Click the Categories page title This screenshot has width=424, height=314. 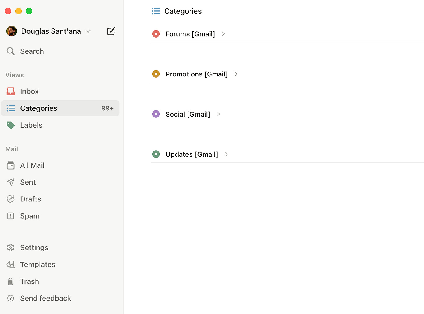click(x=183, y=11)
